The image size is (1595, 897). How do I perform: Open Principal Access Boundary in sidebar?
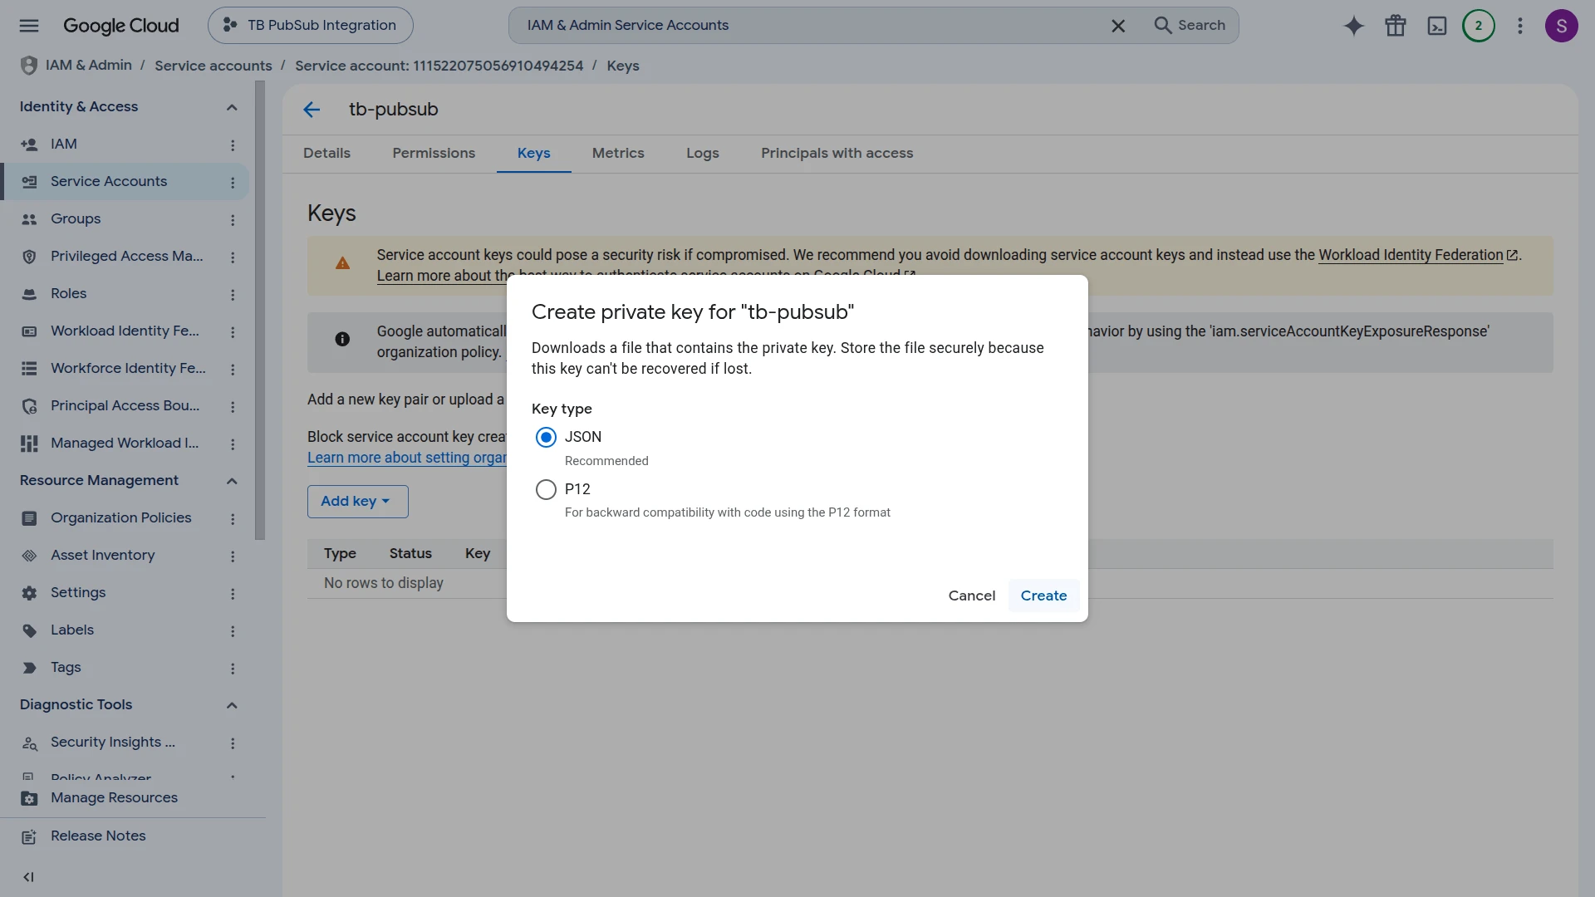[125, 406]
